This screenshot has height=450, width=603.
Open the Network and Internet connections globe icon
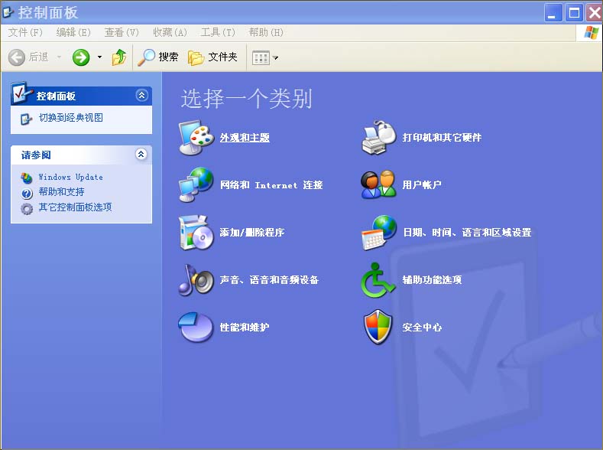click(196, 184)
